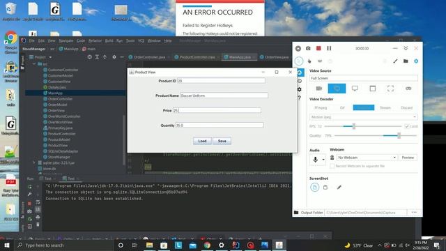Toggle screenshot save-to-disk option in Captura
The image size is (446, 251).
[x=314, y=188]
